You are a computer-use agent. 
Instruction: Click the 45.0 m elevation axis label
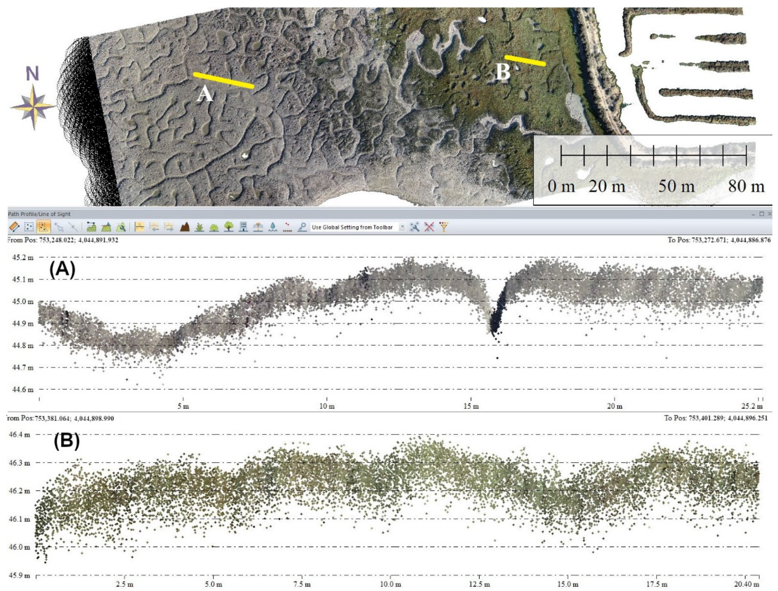(23, 302)
